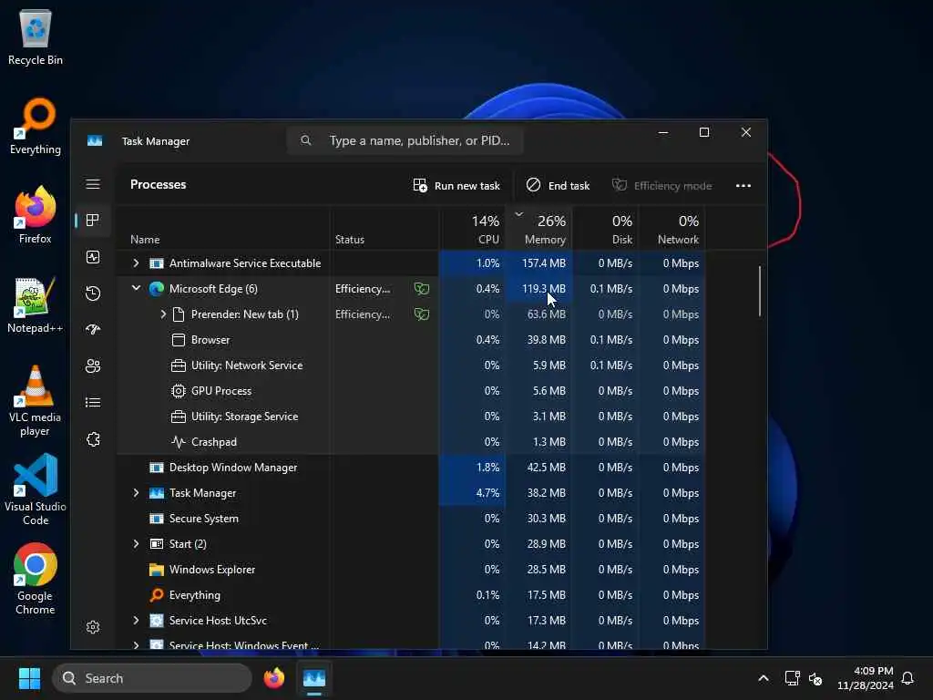This screenshot has height=700, width=933.
Task: Expand the Start (2) process group
Action: (137, 543)
